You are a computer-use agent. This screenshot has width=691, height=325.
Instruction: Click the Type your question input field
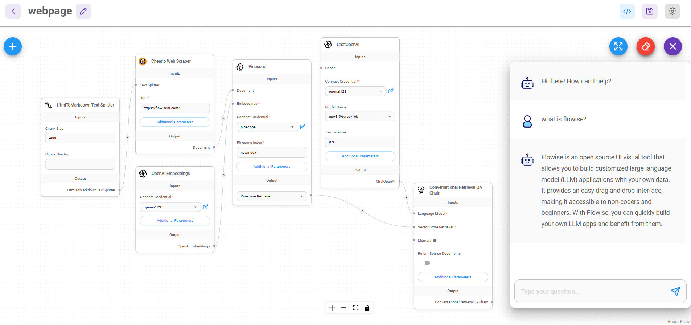click(591, 292)
